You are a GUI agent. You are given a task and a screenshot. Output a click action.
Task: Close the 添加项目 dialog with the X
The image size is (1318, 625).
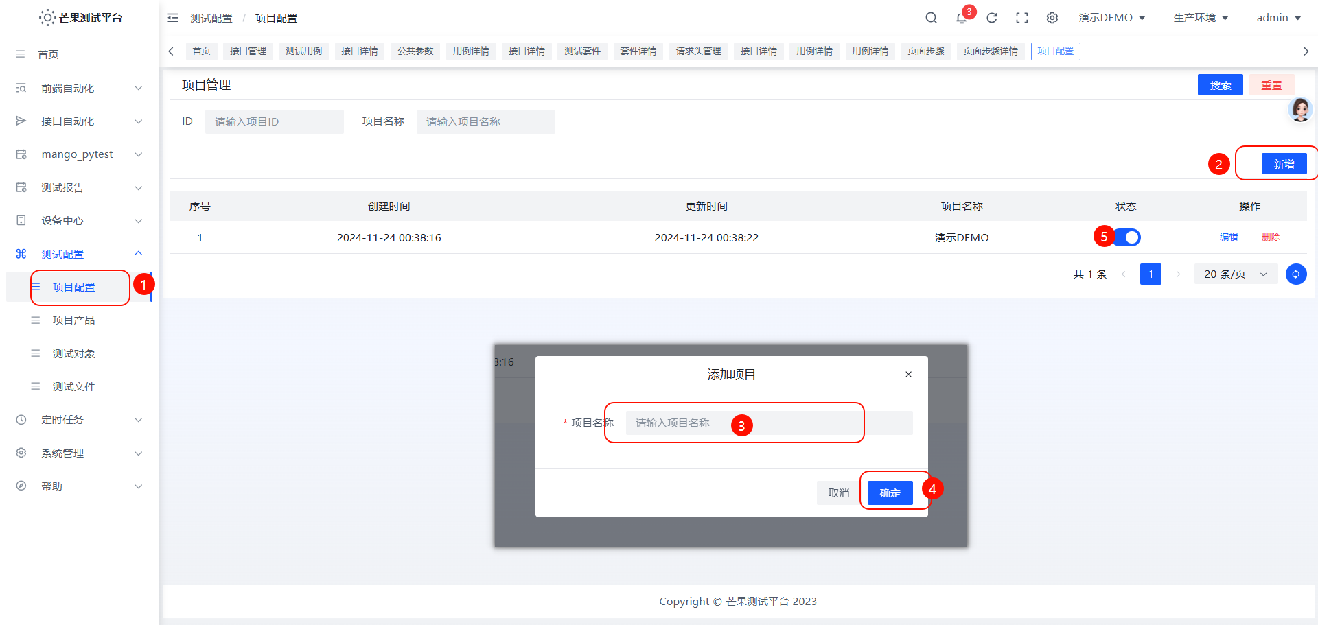tap(908, 374)
